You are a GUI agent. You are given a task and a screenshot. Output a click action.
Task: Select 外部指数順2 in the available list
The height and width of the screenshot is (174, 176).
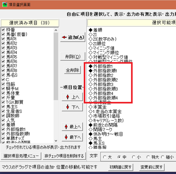[103, 80]
